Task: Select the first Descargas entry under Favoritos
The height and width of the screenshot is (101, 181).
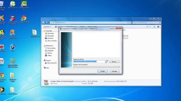Action: (51, 33)
